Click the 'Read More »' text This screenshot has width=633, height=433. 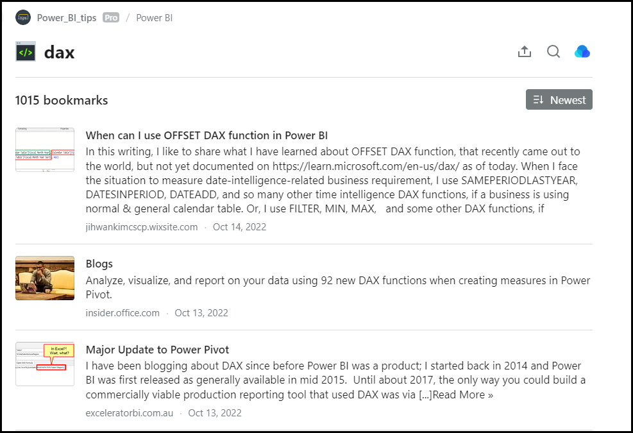coord(462,395)
